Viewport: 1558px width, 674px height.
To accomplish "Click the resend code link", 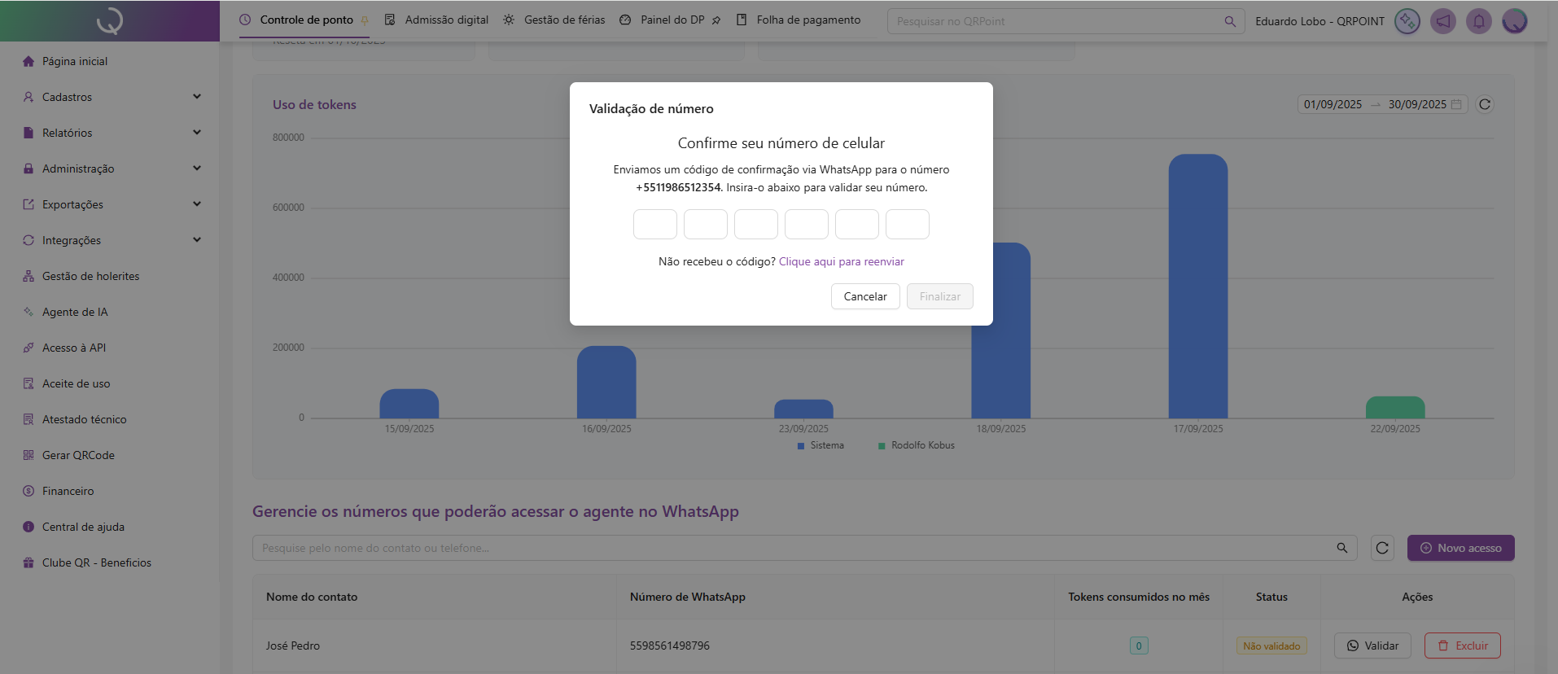I will tap(841, 261).
